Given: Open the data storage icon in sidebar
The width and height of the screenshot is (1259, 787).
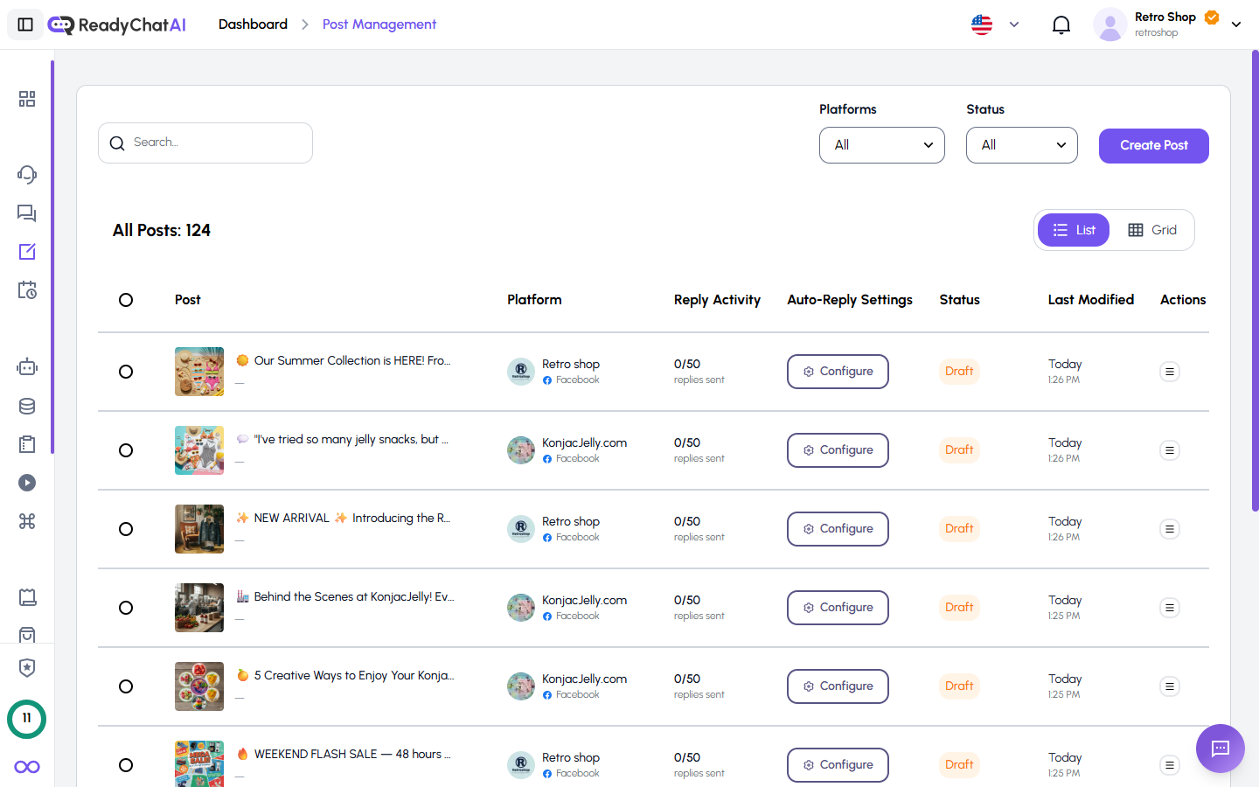Looking at the screenshot, I should (27, 405).
